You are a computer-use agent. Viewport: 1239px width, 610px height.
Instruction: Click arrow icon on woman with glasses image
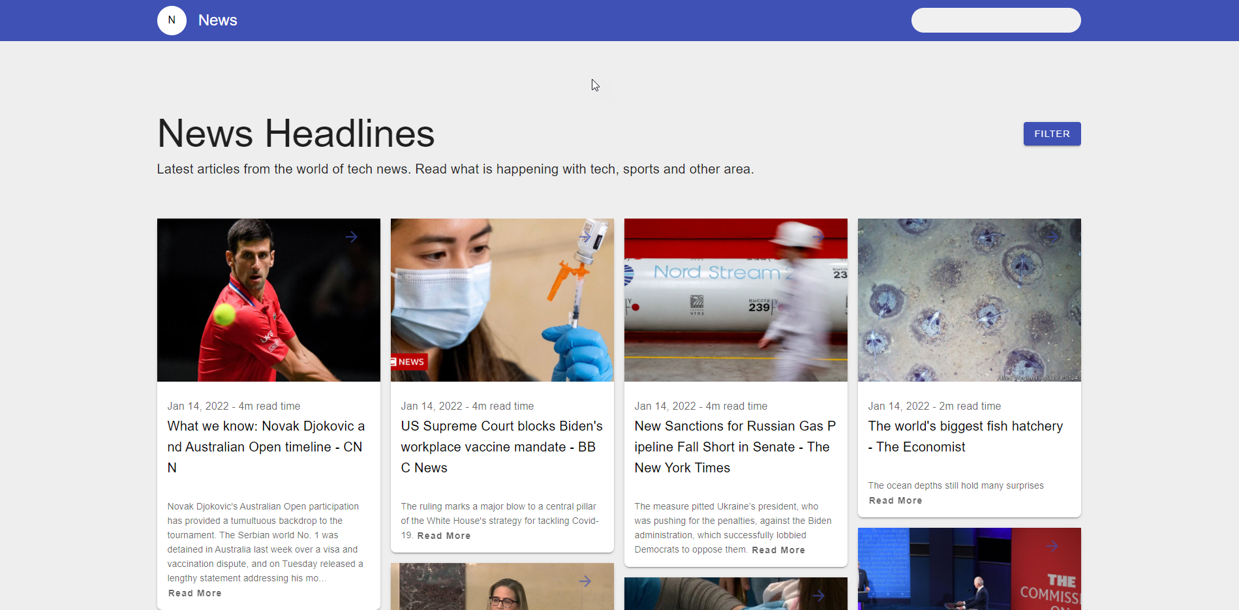(585, 581)
